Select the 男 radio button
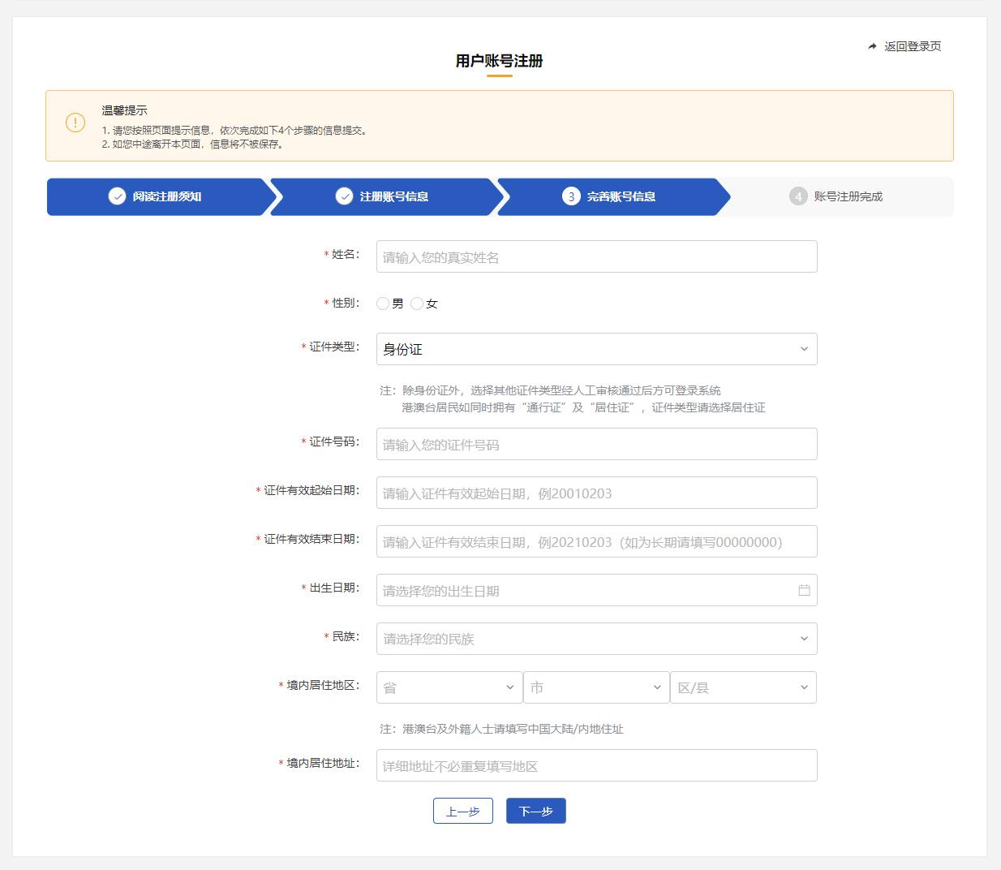The width and height of the screenshot is (1001, 870). coord(383,304)
